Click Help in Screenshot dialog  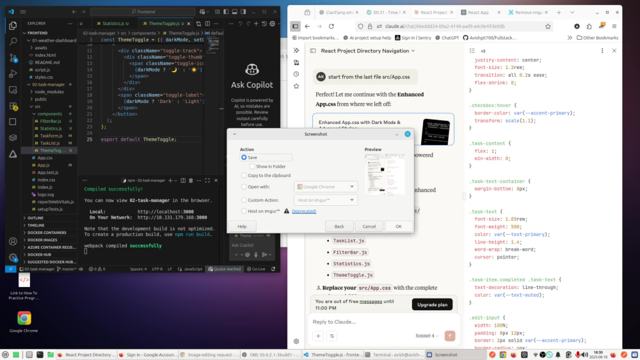(242, 226)
